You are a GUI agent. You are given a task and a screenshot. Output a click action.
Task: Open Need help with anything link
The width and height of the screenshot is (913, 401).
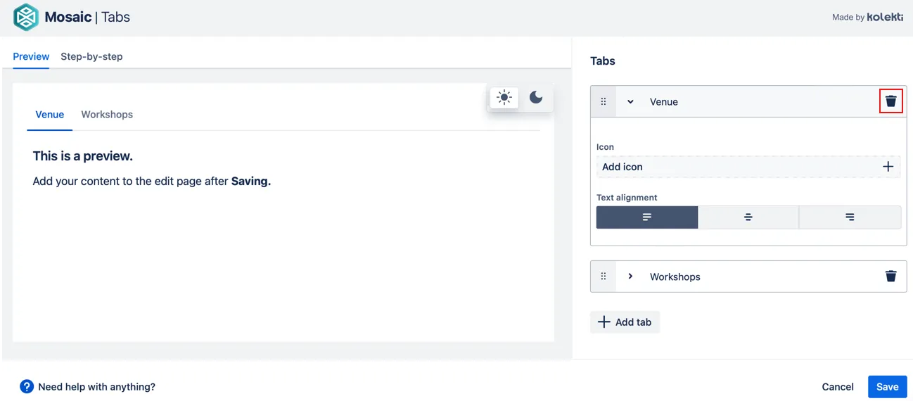pyautogui.click(x=96, y=387)
